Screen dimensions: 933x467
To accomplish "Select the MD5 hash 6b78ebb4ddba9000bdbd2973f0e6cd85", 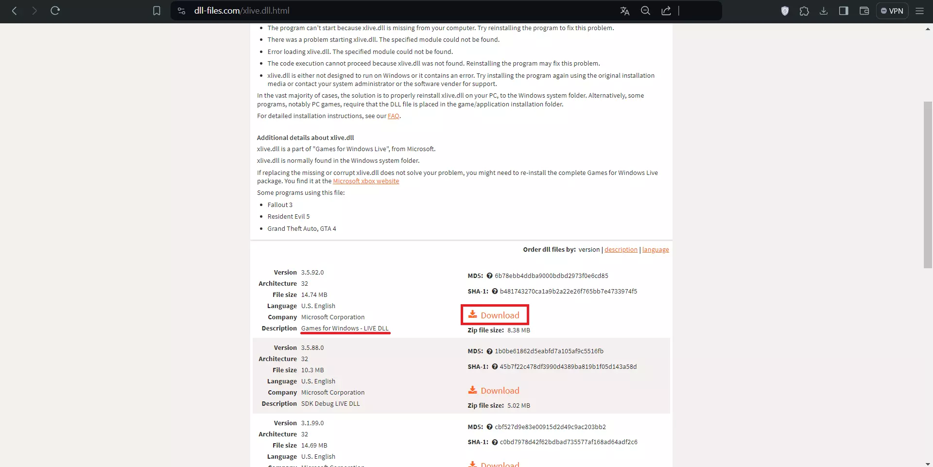I will (x=552, y=276).
